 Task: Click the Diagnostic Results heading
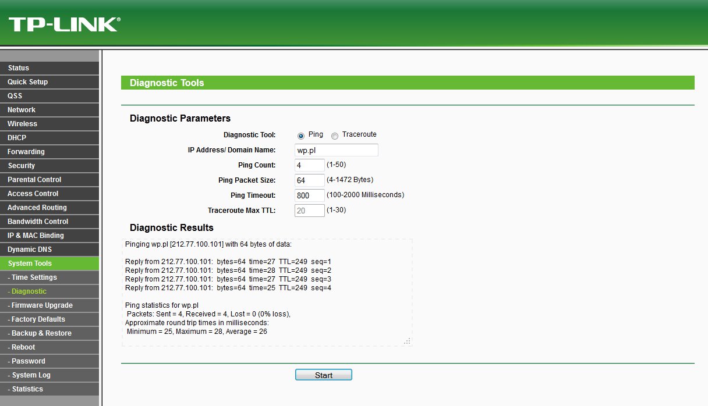[x=172, y=228]
